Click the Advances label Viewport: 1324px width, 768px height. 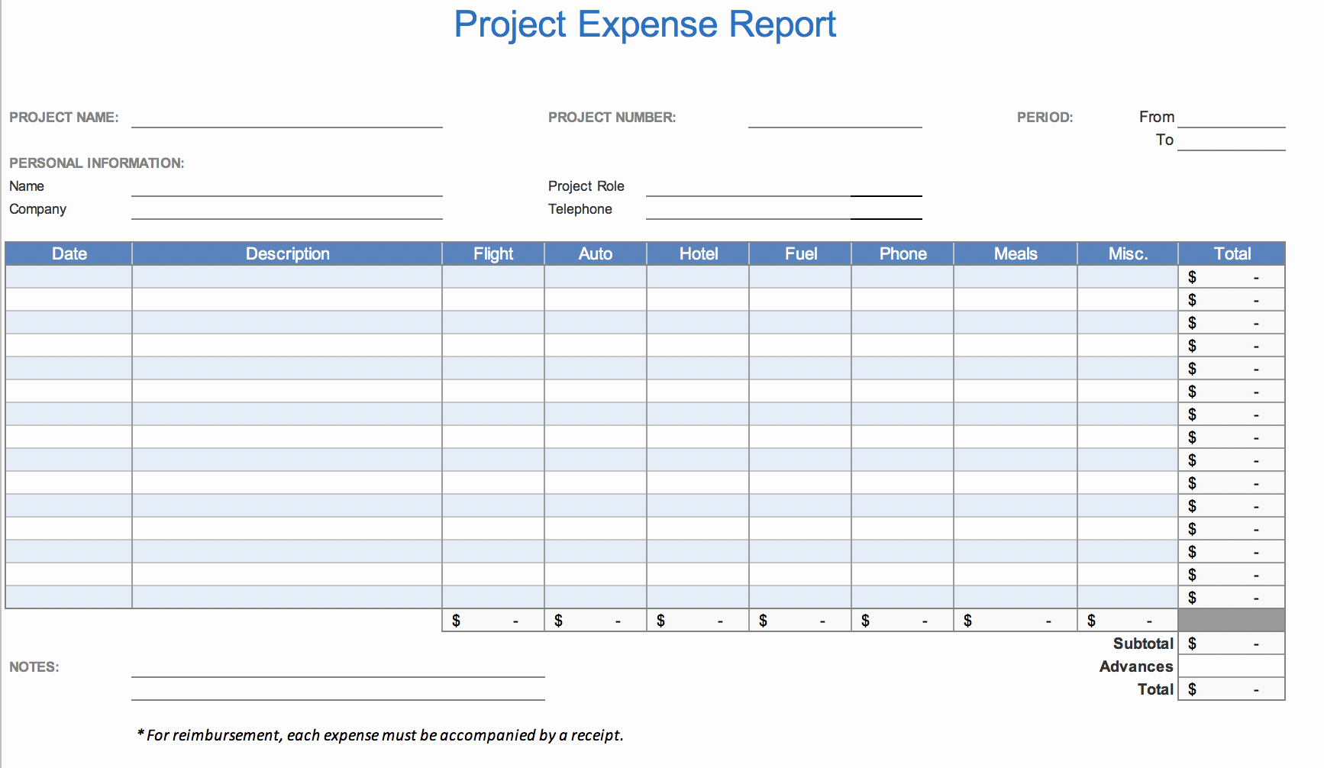coord(1136,666)
